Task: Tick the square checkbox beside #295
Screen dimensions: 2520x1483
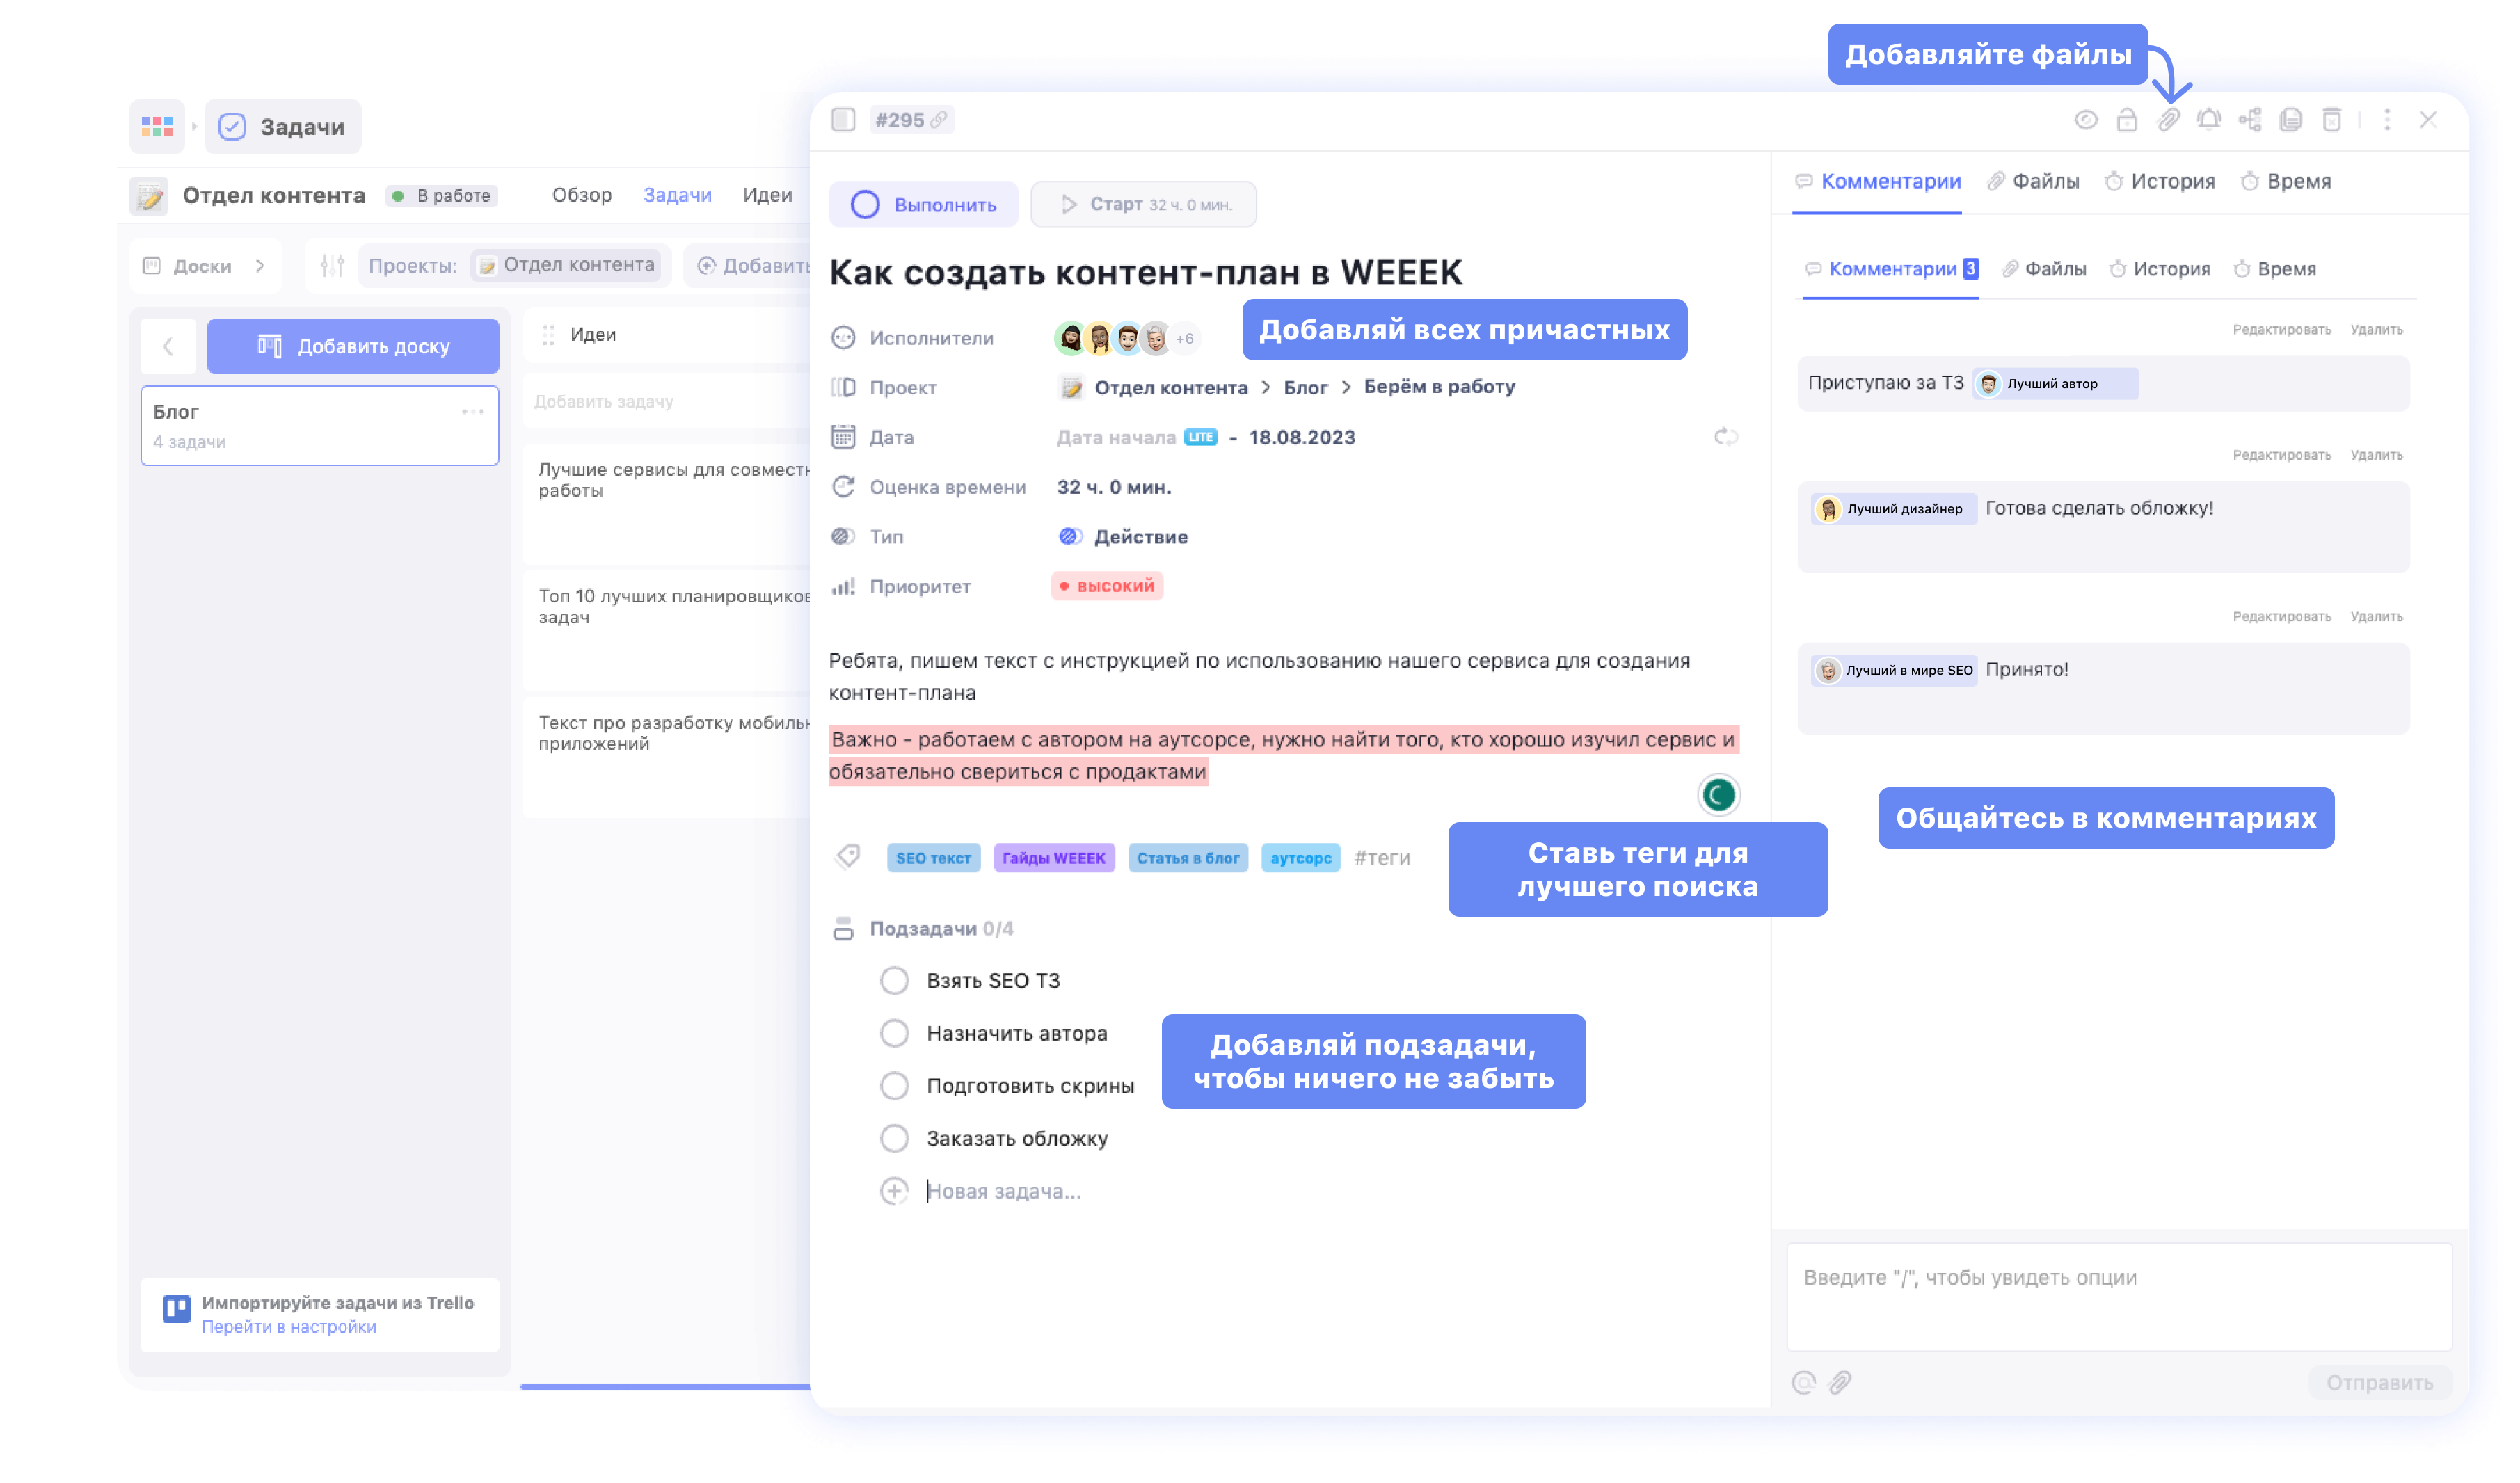Action: tap(843, 120)
